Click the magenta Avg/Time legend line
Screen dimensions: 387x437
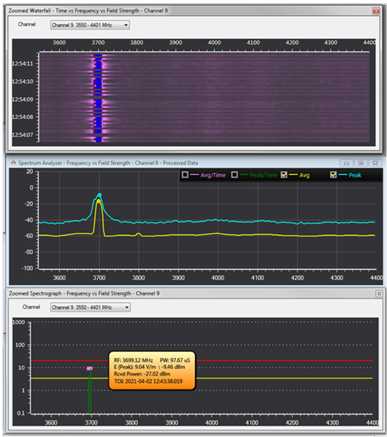tap(194, 175)
